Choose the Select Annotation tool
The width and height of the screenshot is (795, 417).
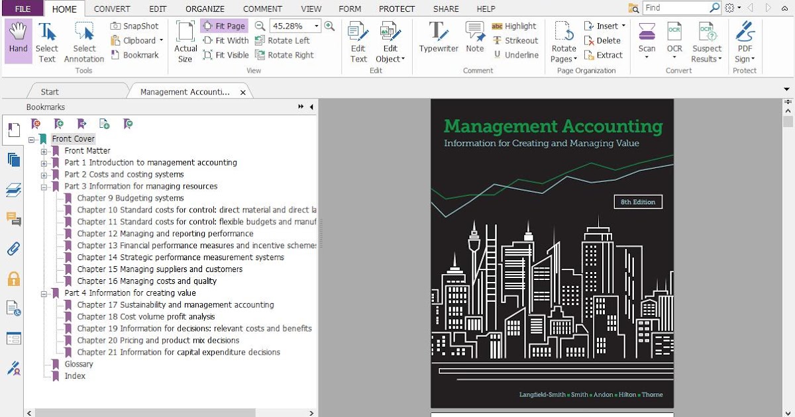coord(84,42)
